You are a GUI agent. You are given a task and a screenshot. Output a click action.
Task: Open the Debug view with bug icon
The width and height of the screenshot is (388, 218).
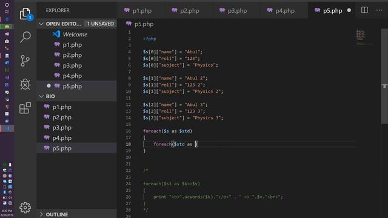point(25,85)
